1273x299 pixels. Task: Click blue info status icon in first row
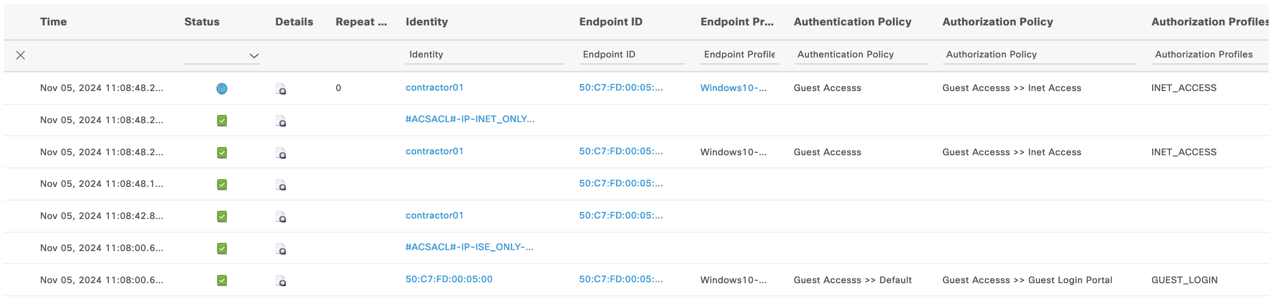(x=222, y=89)
